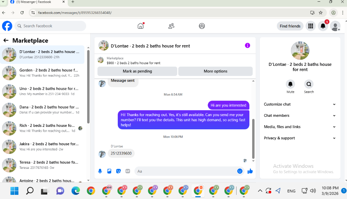Attach a photo using the image icon

tap(109, 171)
